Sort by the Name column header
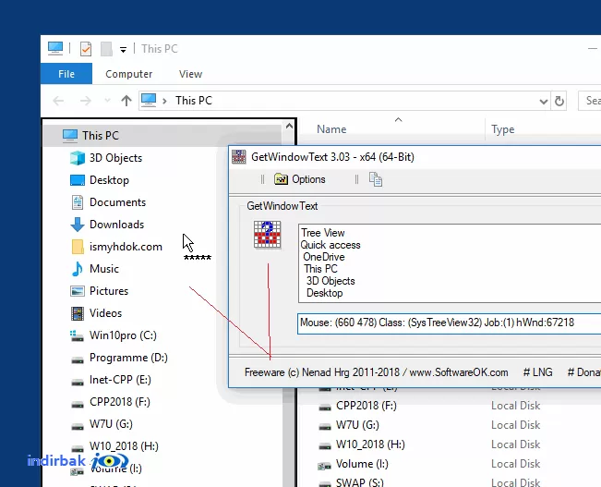 331,129
